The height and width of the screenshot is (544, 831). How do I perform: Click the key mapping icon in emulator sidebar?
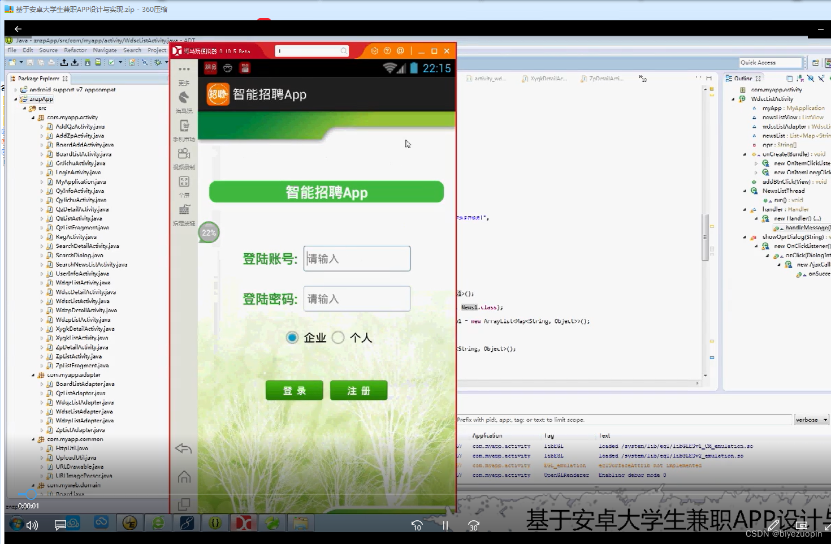click(184, 210)
